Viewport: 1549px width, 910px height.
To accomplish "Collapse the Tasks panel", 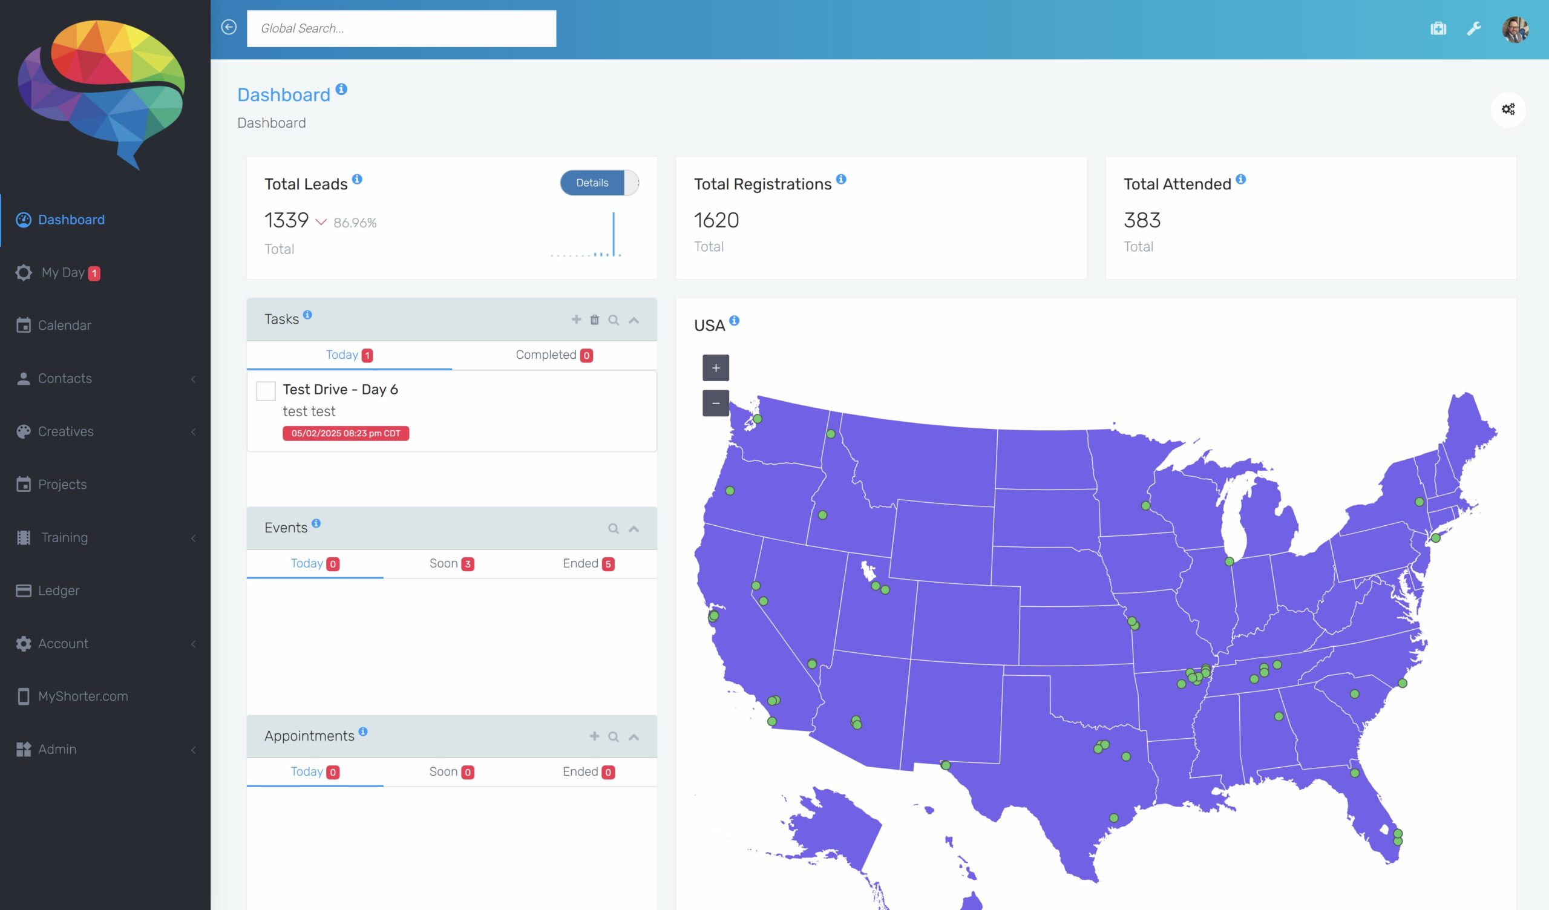I will [634, 320].
